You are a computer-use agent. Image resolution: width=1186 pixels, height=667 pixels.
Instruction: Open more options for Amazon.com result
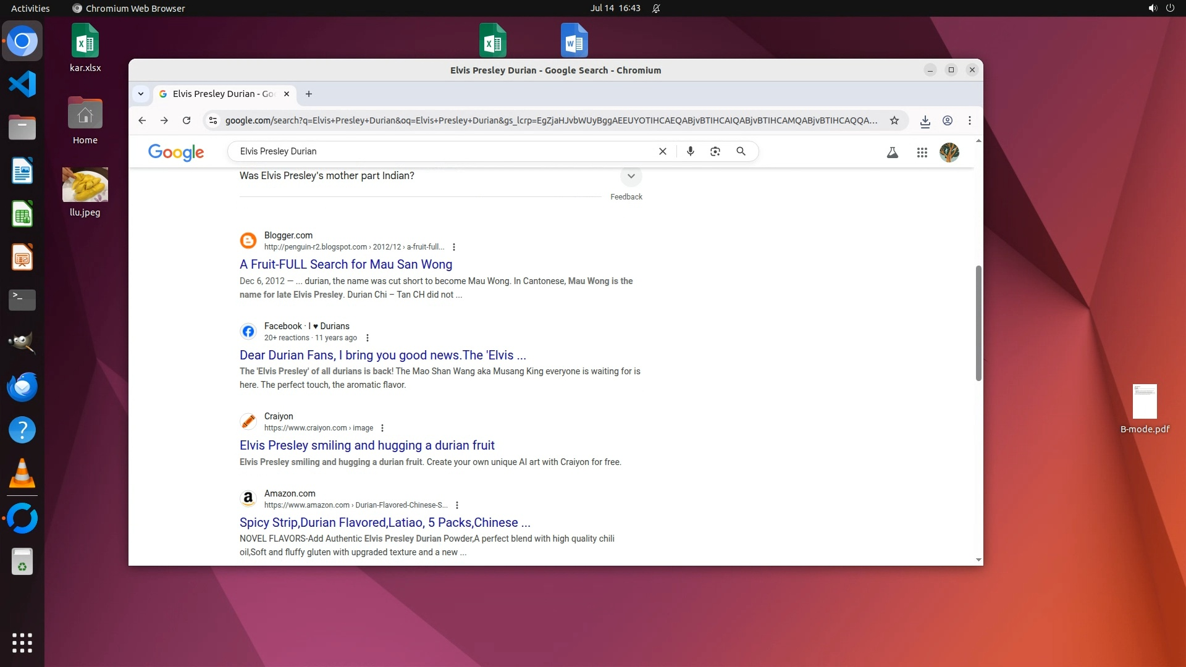click(x=457, y=505)
